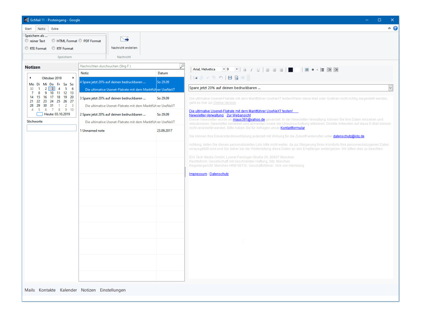Open help via the question mark icon
The image size is (427, 320).
click(395, 28)
